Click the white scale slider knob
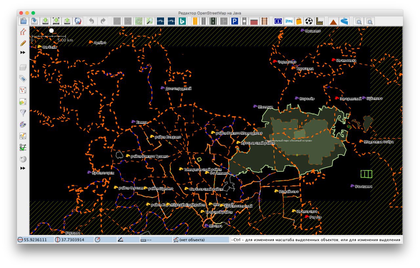The width and height of the screenshot is (420, 268). (52, 31)
